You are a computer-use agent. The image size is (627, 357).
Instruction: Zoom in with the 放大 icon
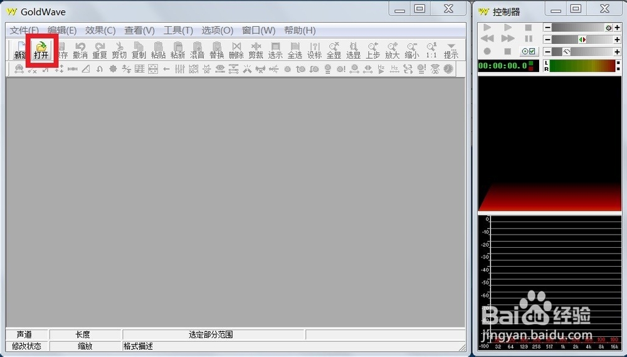(x=393, y=50)
